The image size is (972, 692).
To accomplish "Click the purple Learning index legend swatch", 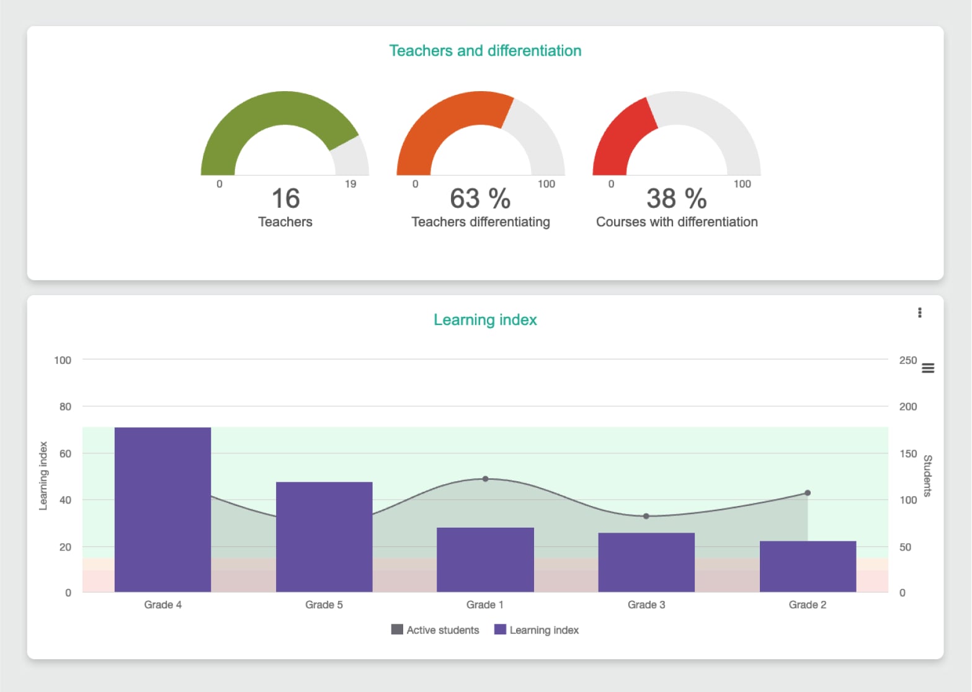I will point(500,629).
